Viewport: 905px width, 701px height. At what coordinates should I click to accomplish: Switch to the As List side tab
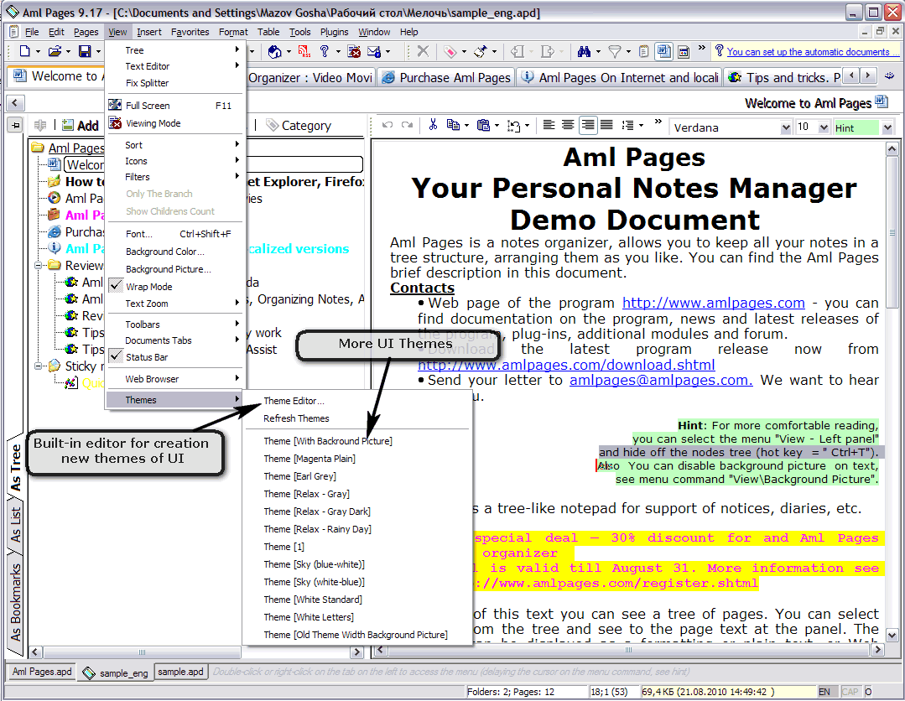(15, 523)
